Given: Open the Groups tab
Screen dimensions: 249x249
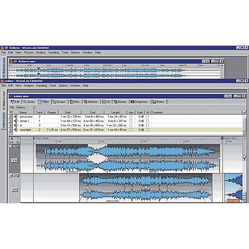Looking at the screenshot, I should (x=59, y=102).
